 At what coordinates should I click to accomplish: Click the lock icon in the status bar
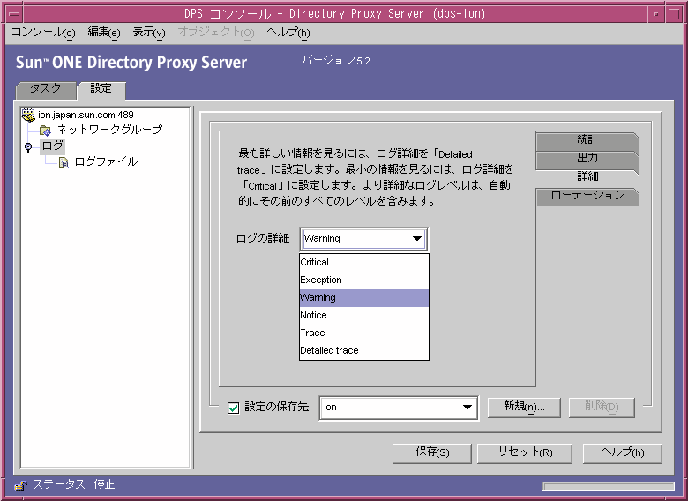(20, 485)
